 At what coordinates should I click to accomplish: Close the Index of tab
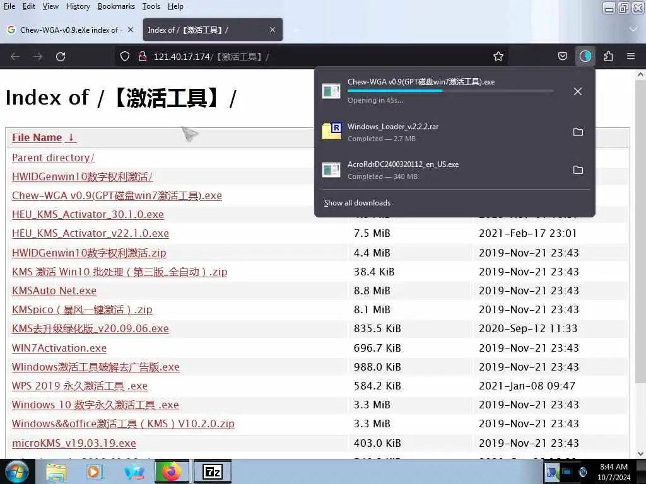[273, 30]
